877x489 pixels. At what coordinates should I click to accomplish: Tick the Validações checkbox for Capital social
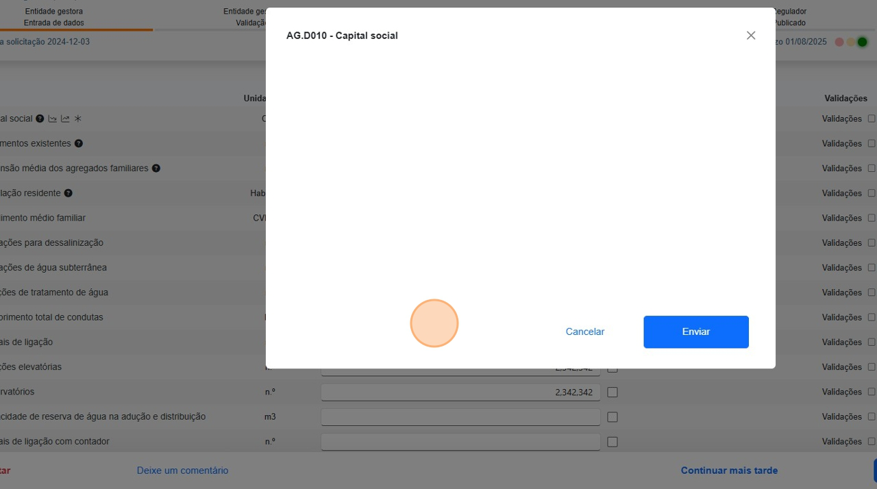coord(871,118)
